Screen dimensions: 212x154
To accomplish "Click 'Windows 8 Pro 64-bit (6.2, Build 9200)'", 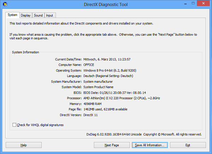I will pyautogui.click(x=110, y=70).
